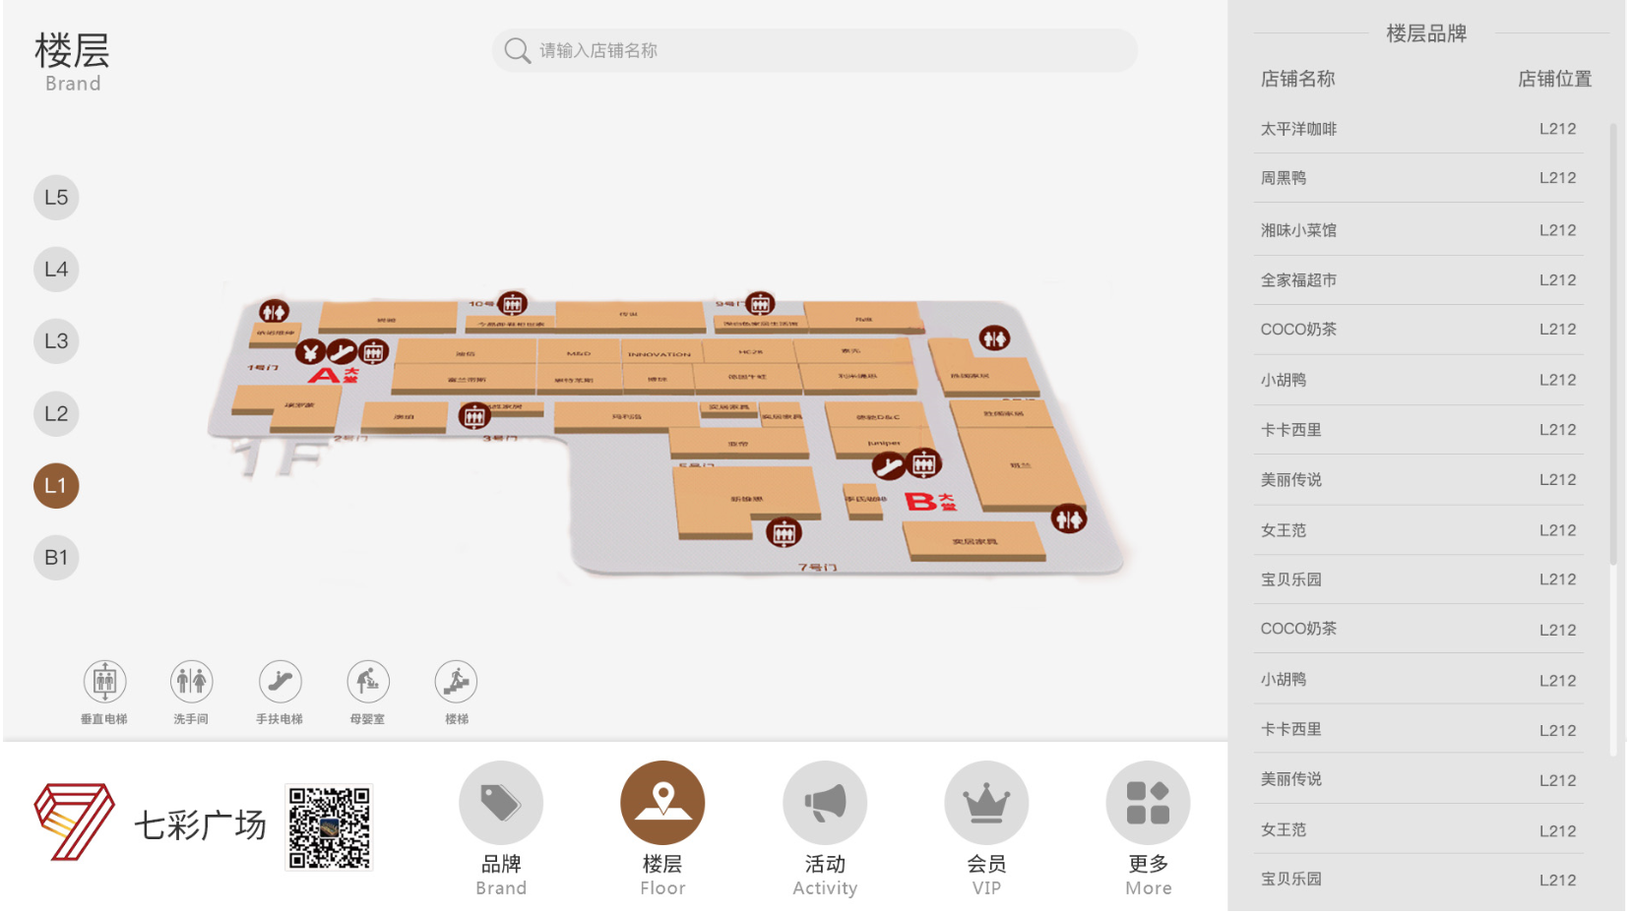Select the 洗手间 restroom legend icon

point(192,682)
